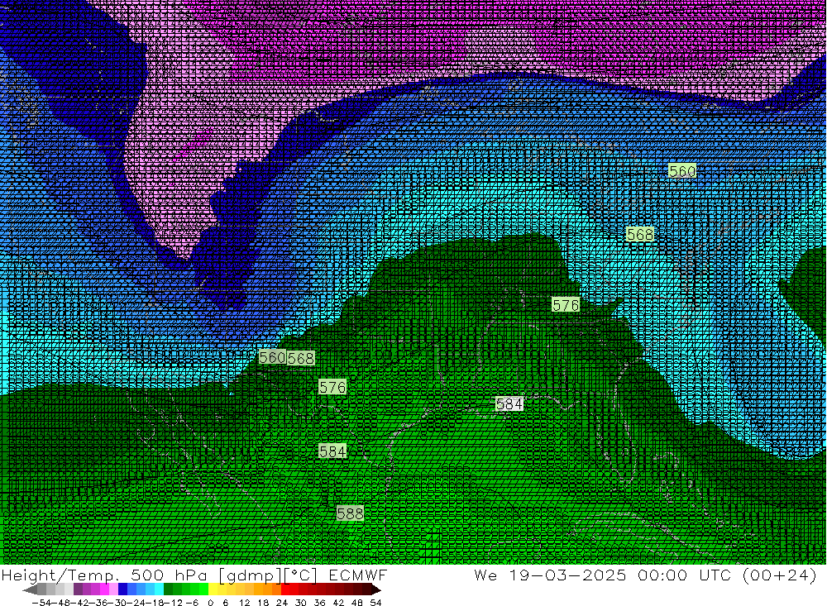Image resolution: width=827 pixels, height=606 pixels.
Task: Click the 568 contour label below the upper-right 560
Action: [640, 234]
